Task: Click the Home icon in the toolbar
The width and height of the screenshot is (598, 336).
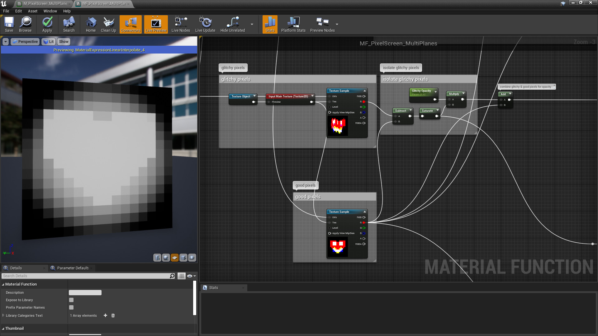Action: [x=91, y=24]
